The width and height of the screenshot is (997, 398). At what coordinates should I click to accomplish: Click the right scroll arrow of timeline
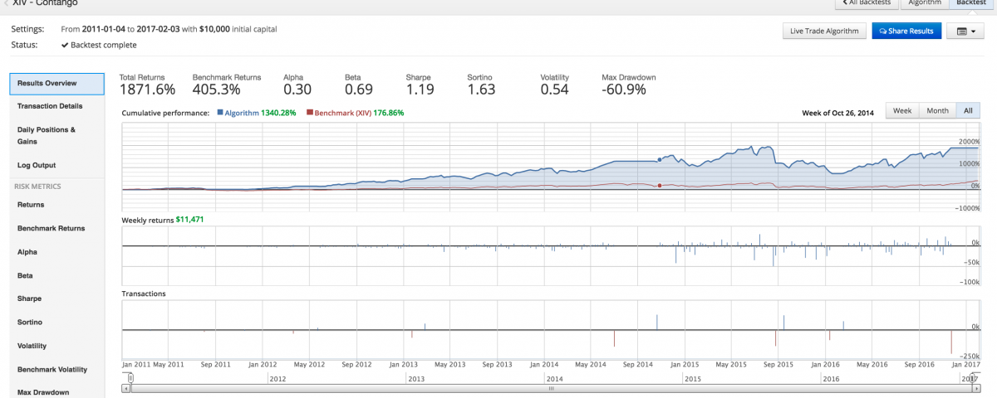point(975,387)
